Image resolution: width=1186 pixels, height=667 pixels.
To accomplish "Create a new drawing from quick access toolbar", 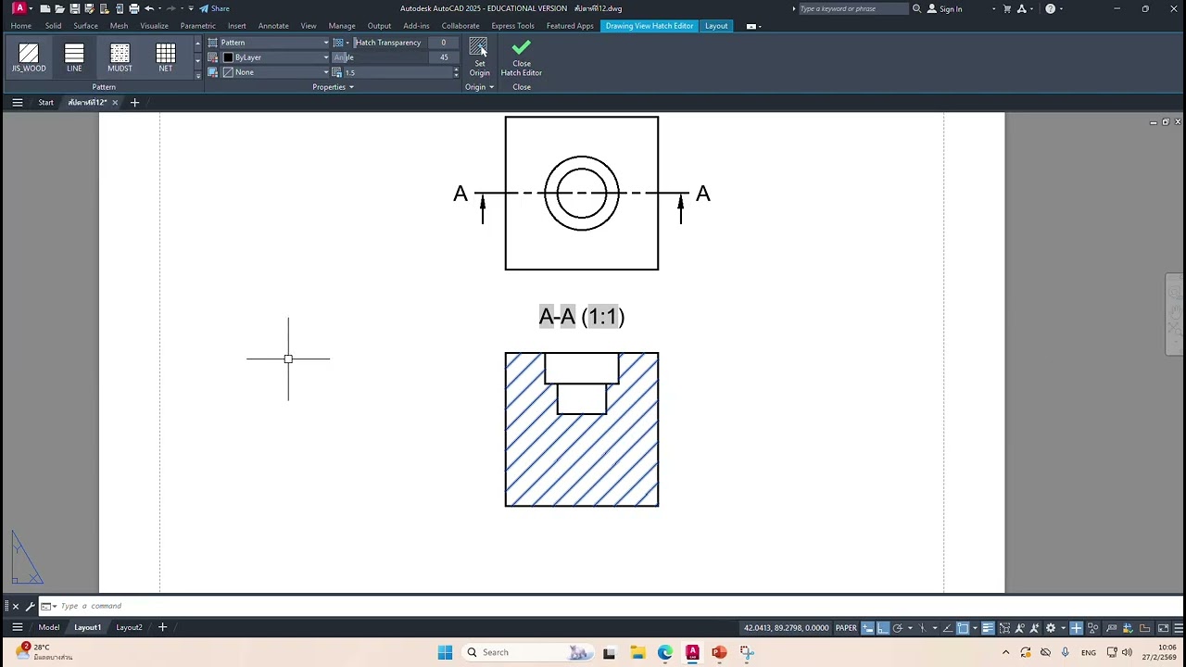I will click(x=44, y=8).
